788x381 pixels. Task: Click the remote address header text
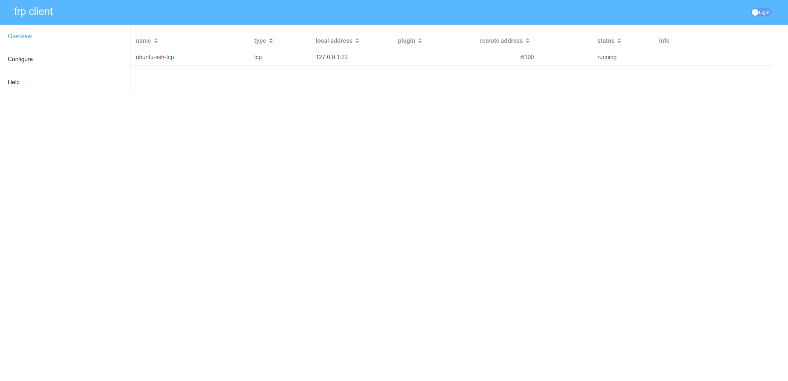click(501, 41)
